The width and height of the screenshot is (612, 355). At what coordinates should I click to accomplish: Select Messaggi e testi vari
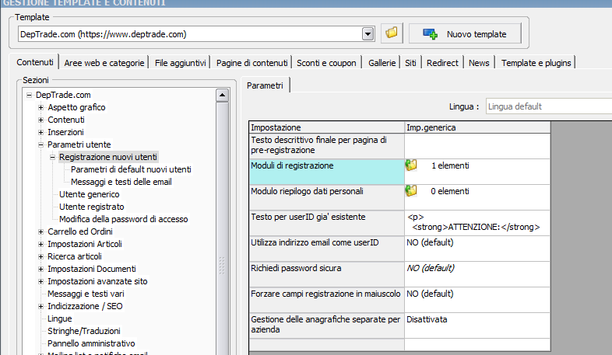86,294
